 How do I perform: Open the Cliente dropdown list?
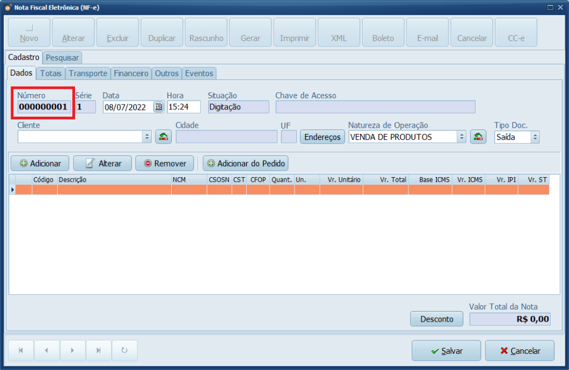coord(147,137)
